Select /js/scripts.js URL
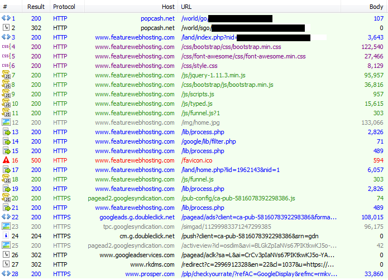Screen dimensions: 388x280 tap(198, 94)
